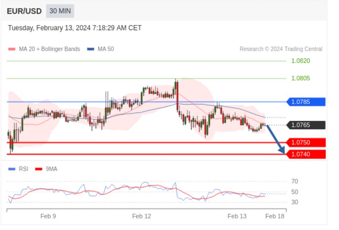
Task: Click the Feb 18 date axis label
Action: pyautogui.click(x=275, y=216)
